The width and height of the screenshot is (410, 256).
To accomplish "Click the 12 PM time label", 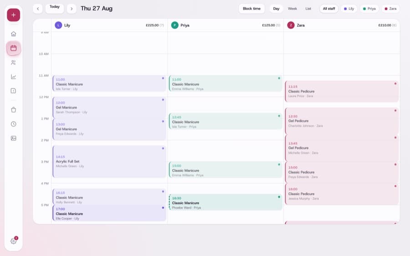I will (44, 97).
